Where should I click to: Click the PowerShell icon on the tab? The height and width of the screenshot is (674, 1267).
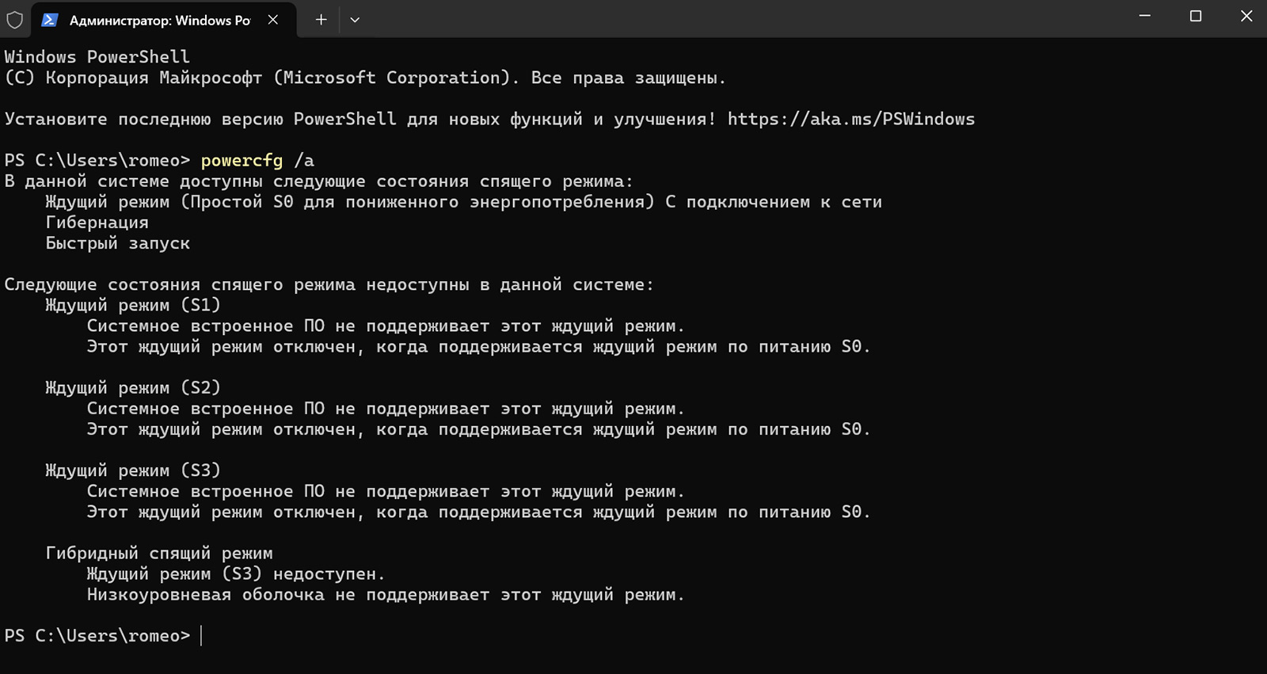tap(50, 20)
